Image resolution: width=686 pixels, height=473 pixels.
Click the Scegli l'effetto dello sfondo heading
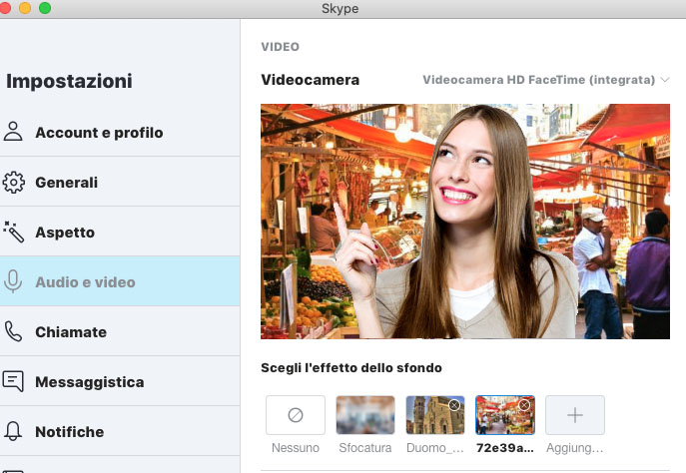[x=351, y=367]
